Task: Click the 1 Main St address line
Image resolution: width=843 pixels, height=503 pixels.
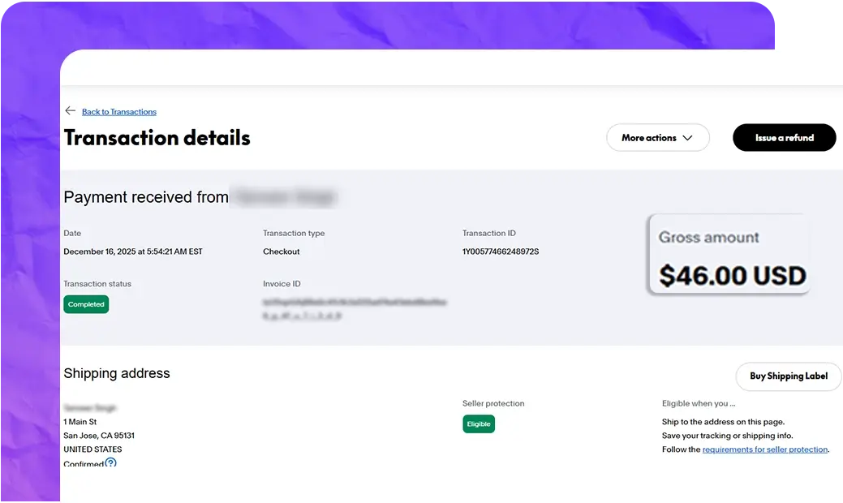Action: click(x=80, y=422)
